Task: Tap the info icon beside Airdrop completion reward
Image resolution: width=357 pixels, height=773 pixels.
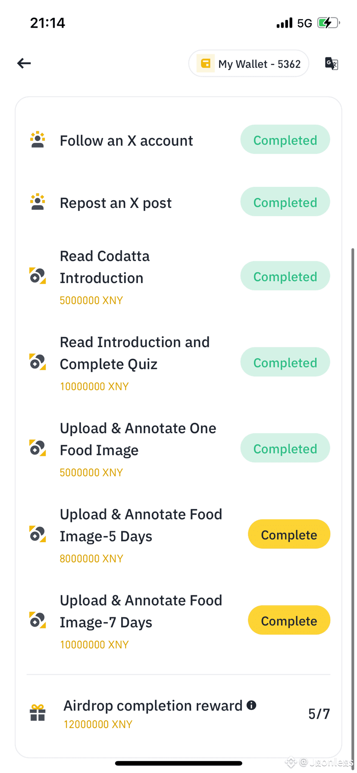Action: (251, 705)
